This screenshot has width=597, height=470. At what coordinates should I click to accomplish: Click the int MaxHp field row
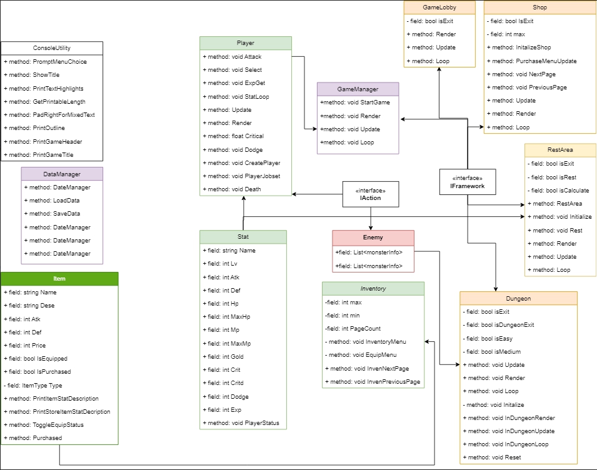tap(243, 317)
